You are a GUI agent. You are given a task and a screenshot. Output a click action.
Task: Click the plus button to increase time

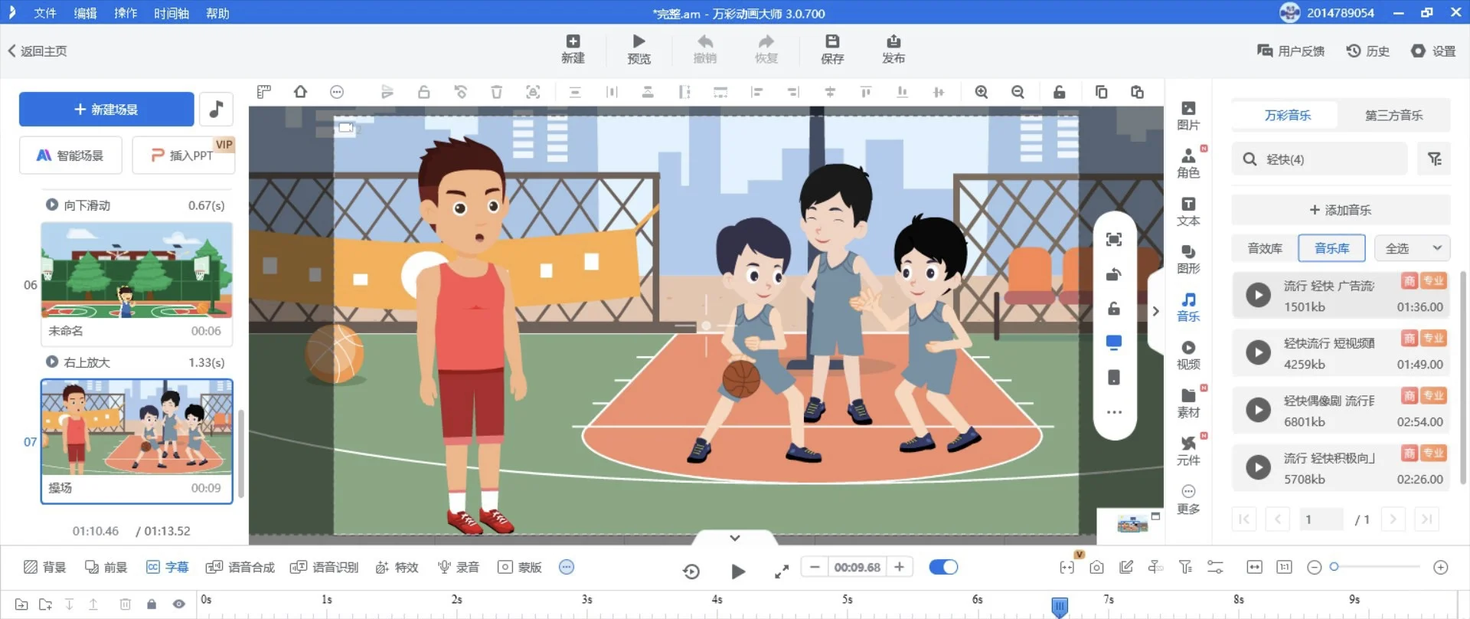(900, 567)
